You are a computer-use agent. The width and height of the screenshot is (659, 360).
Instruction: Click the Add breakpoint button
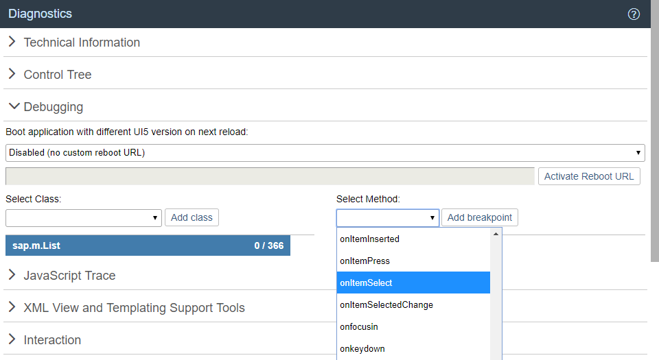point(480,217)
